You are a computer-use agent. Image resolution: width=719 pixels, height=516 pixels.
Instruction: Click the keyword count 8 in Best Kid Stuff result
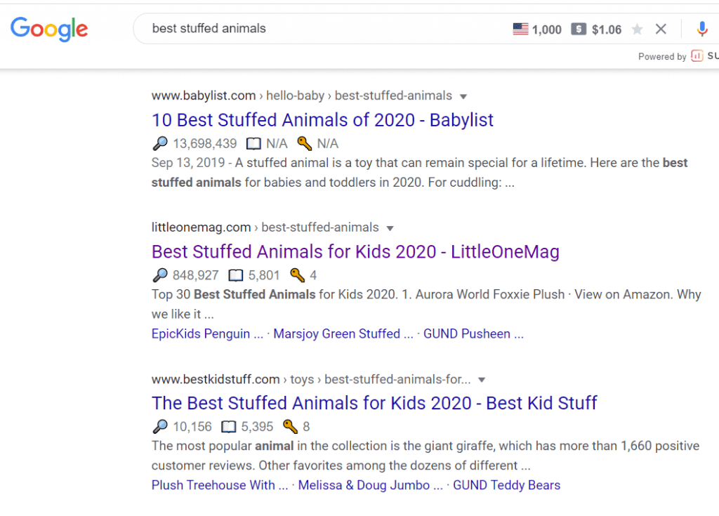point(306,427)
